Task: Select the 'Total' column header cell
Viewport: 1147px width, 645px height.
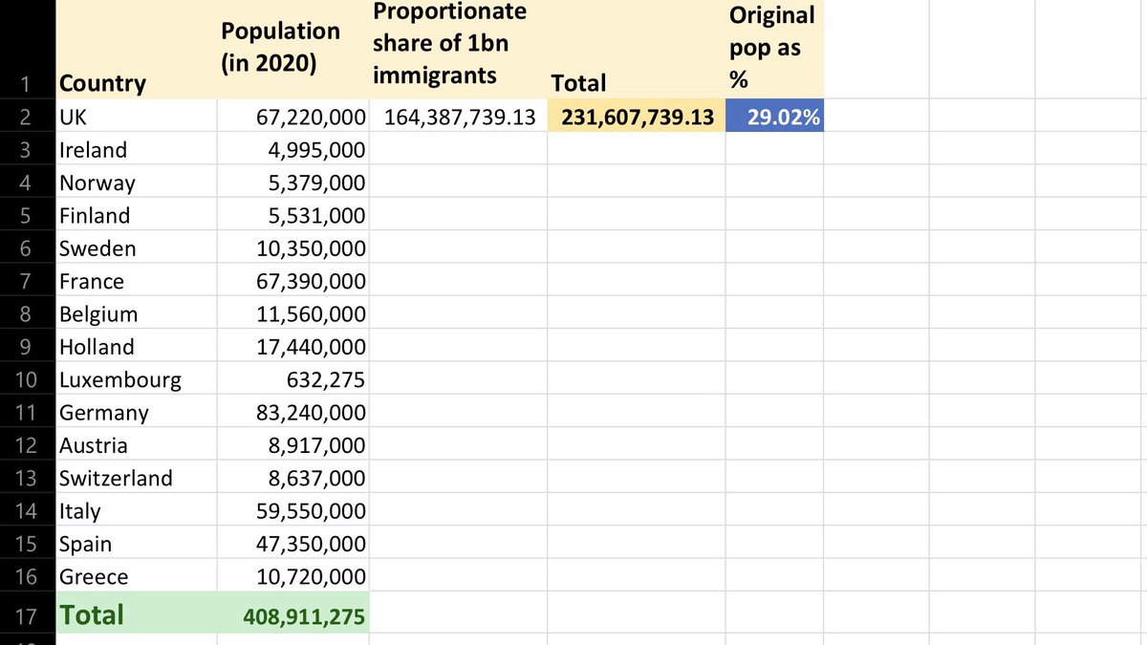Action: click(637, 49)
